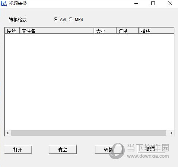Select the MP4 format radio button
This screenshot has height=167, width=178.
click(71, 19)
